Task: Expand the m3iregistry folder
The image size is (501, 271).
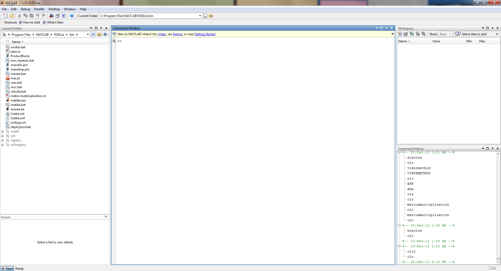Action: click(2, 145)
